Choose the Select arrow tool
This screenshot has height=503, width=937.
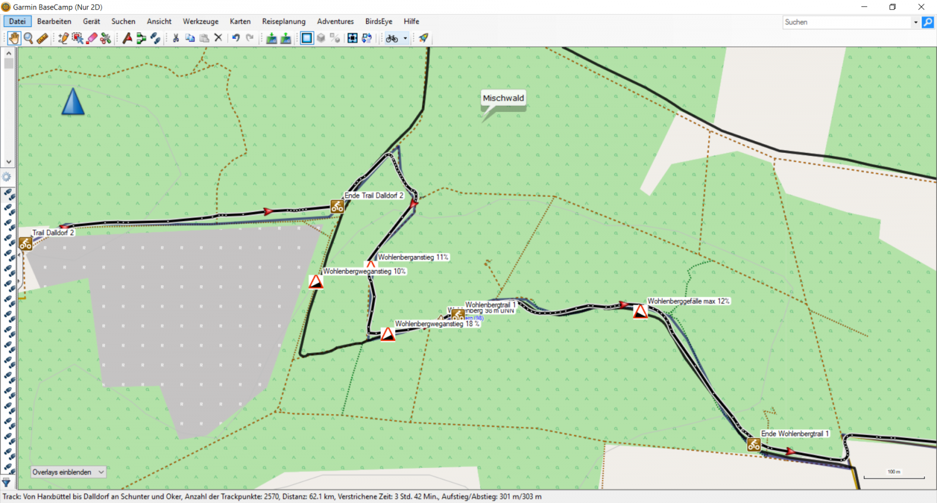coord(77,38)
